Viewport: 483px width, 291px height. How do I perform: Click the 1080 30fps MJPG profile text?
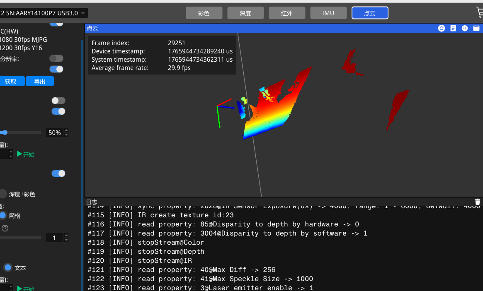[x=23, y=40]
